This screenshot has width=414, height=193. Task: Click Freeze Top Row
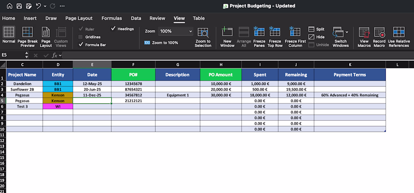[x=275, y=37]
